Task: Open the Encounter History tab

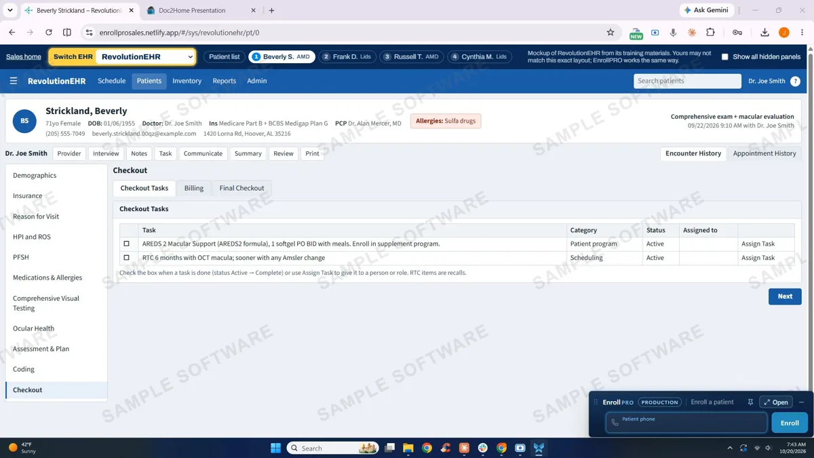Action: pos(693,153)
